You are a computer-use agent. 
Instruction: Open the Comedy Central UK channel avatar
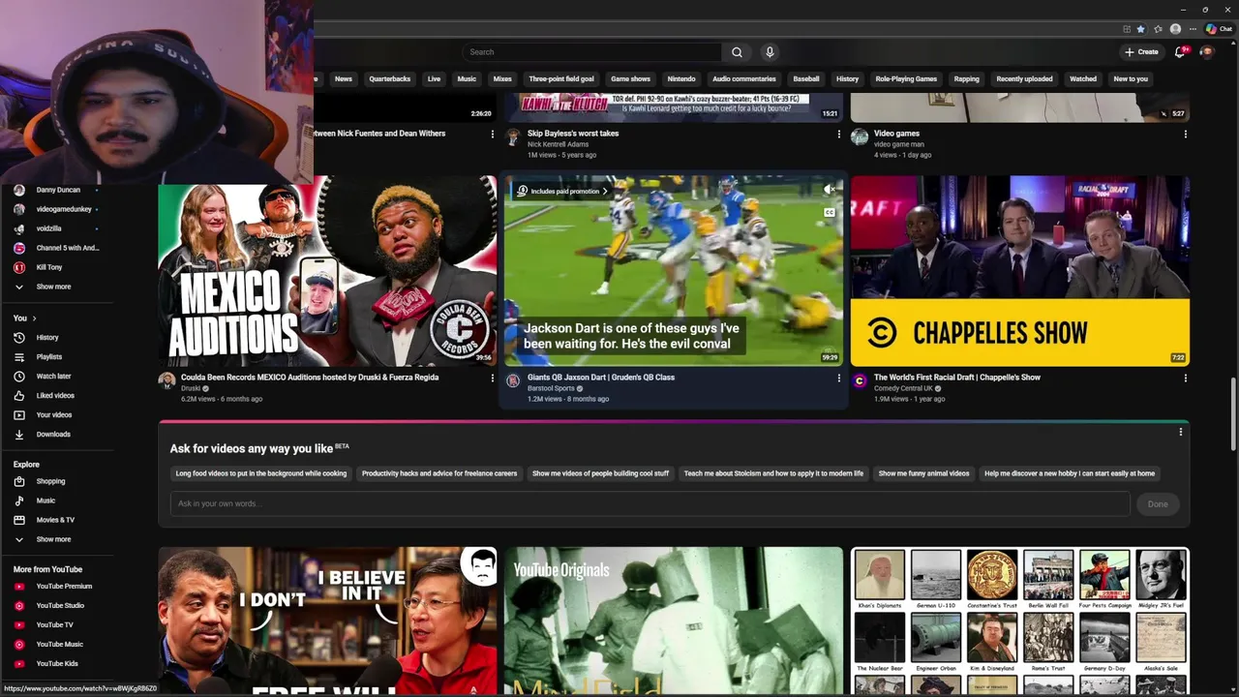860,380
